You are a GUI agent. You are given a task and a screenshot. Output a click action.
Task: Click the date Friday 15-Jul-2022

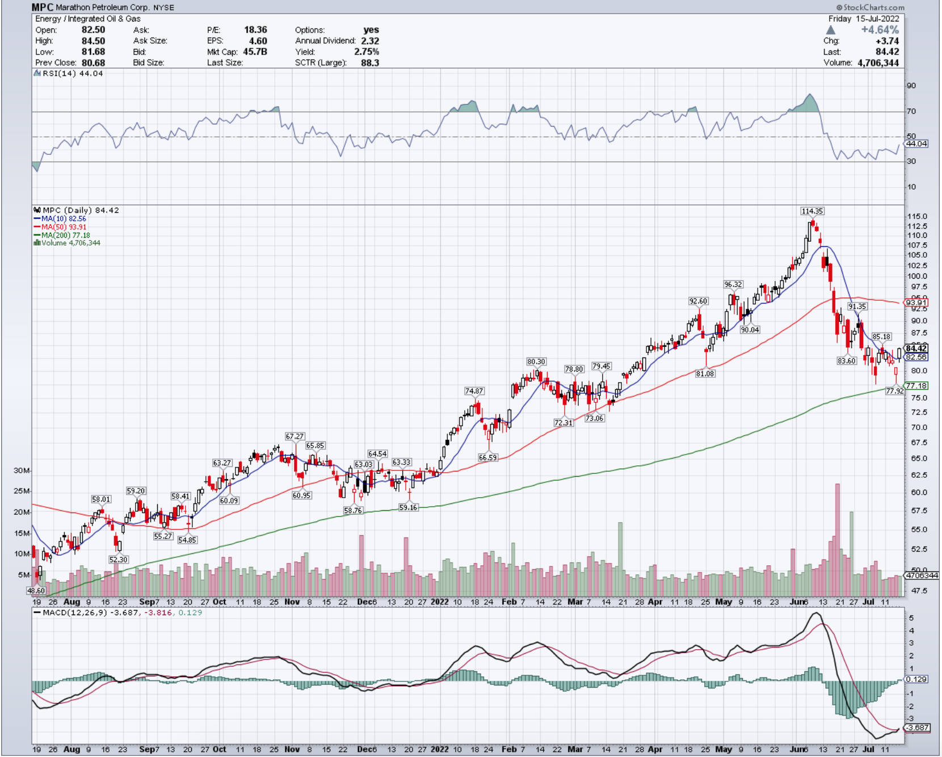pos(864,19)
